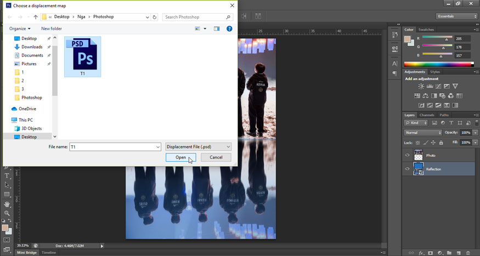The width and height of the screenshot is (480, 256).
Task: Open the Swatches tab
Action: [x=426, y=30]
